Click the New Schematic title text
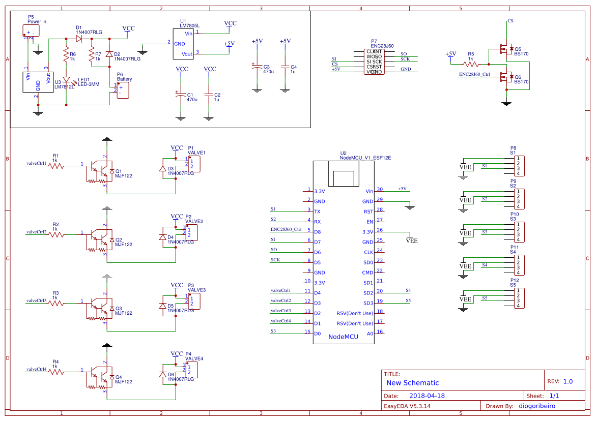Image resolution: width=596 pixels, height=421 pixels. [x=412, y=383]
